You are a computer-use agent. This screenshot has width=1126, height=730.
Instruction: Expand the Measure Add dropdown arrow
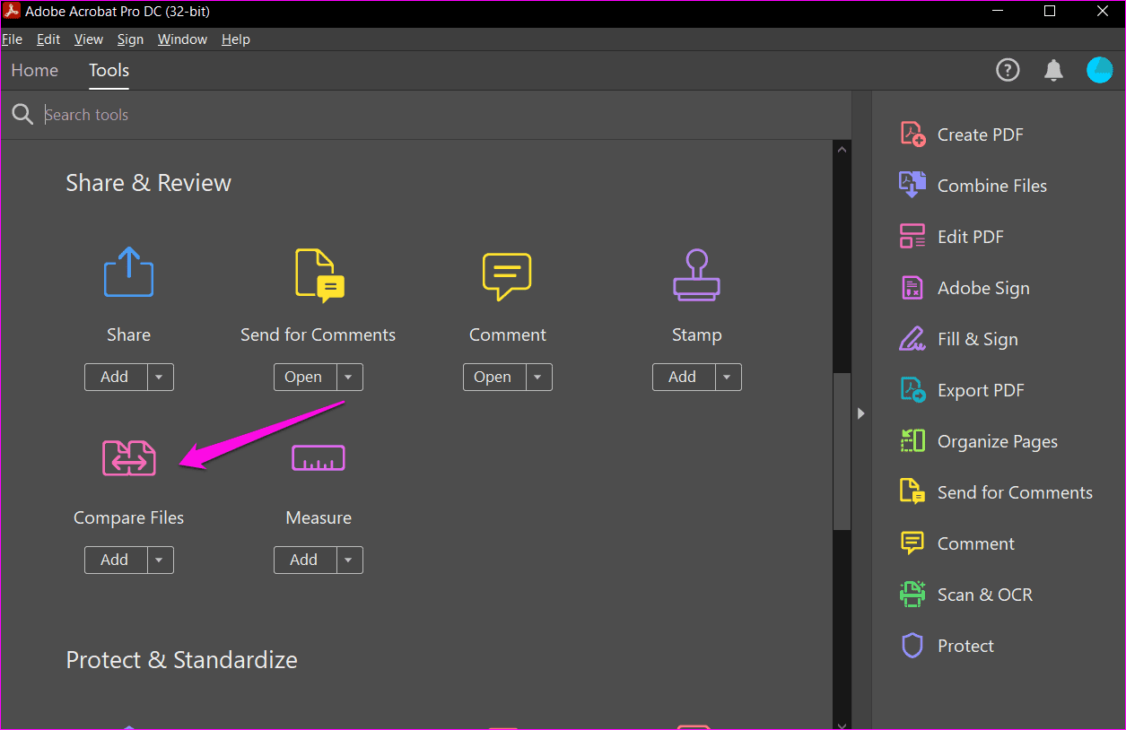tap(348, 560)
